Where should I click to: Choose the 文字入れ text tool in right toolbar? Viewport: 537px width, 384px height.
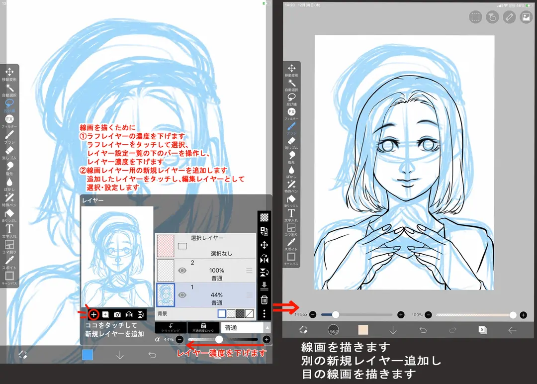[x=291, y=215]
